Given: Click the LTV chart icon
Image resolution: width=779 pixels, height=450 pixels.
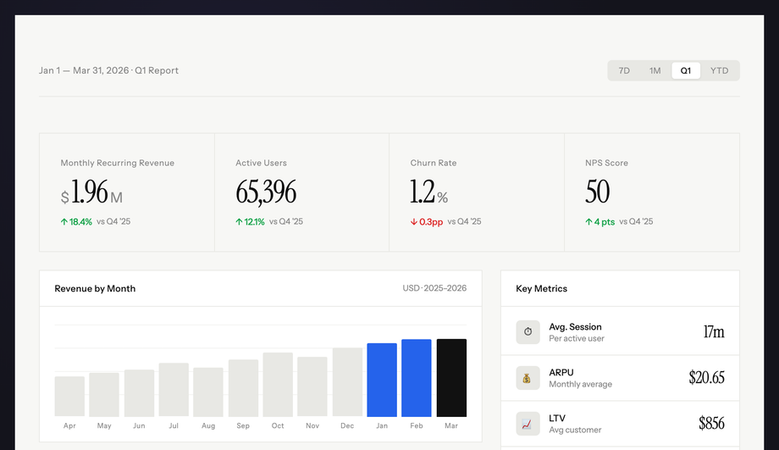Looking at the screenshot, I should [x=528, y=424].
